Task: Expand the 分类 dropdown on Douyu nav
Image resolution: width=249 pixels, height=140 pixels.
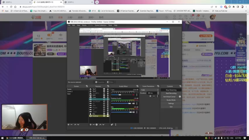Action: [x=70, y=17]
